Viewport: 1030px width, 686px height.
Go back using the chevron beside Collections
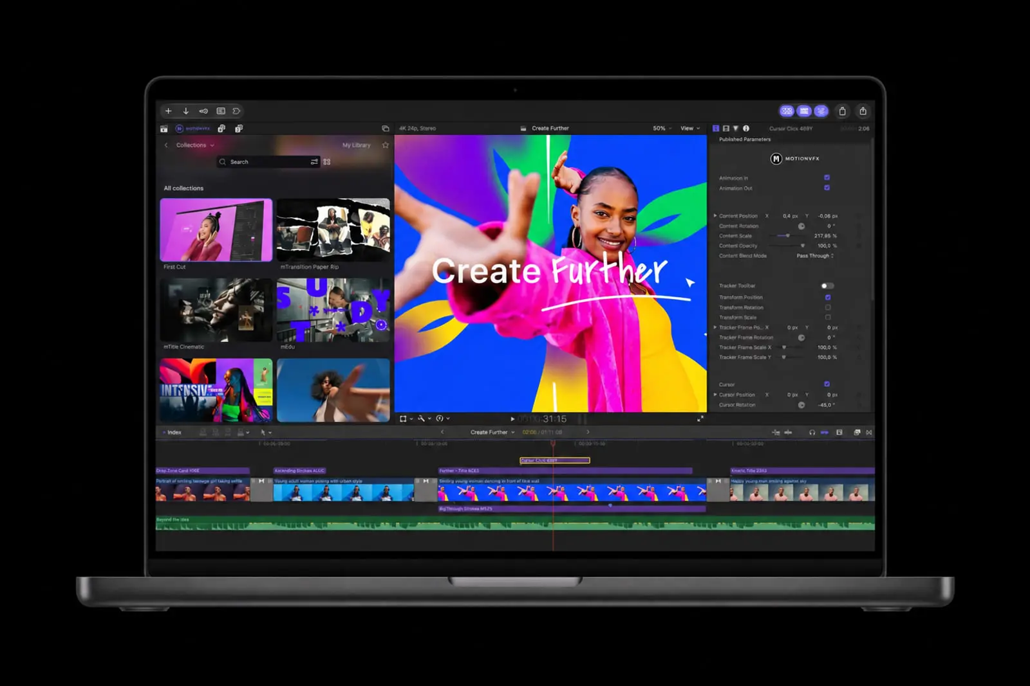[x=166, y=145]
